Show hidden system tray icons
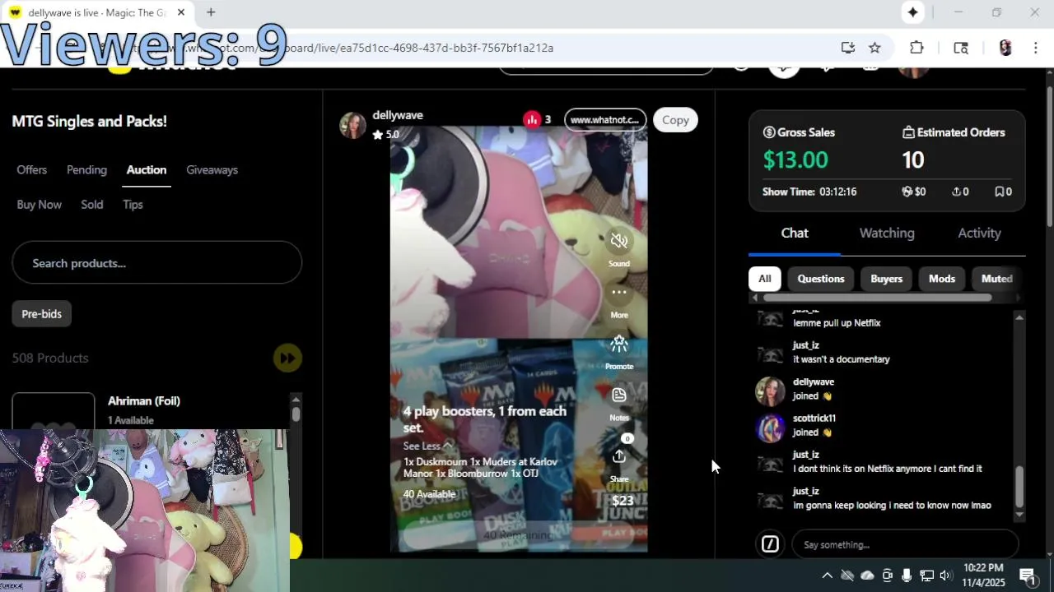This screenshot has width=1054, height=592. tap(827, 576)
